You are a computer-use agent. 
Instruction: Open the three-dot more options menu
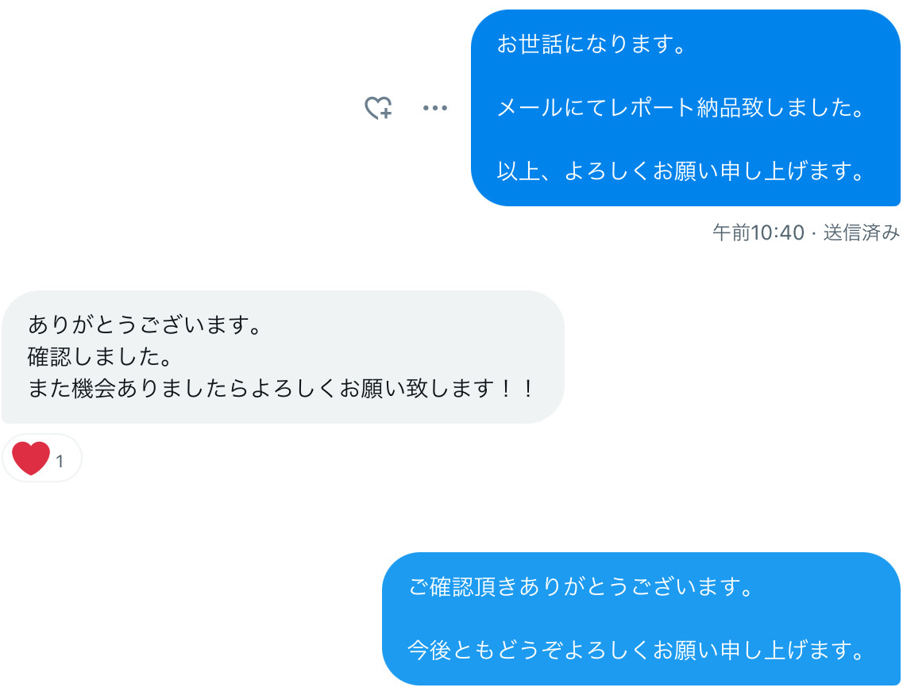434,108
